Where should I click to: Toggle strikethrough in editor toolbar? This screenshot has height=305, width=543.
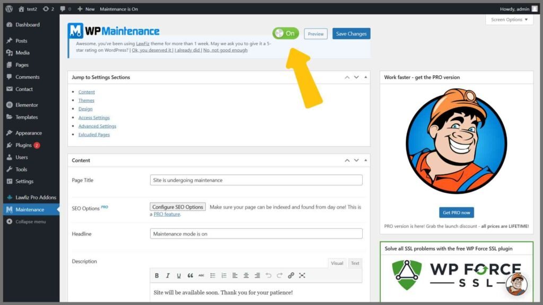point(201,275)
